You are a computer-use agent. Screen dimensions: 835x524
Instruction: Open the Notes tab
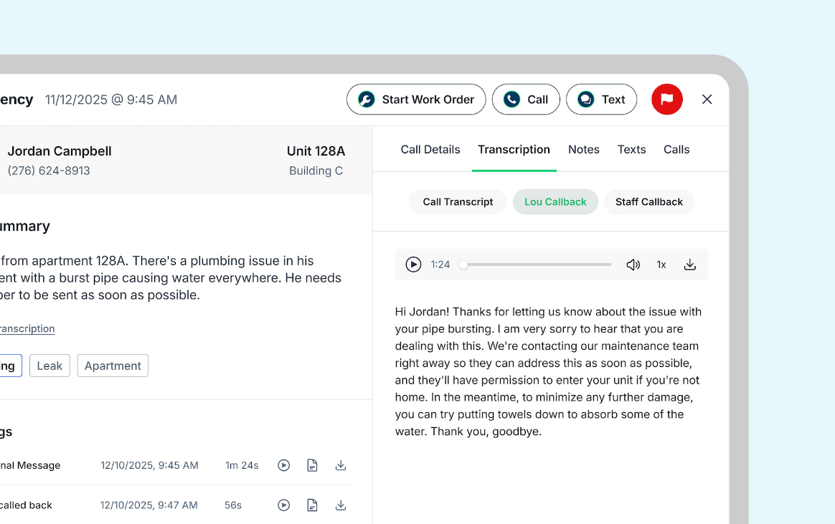click(x=583, y=150)
